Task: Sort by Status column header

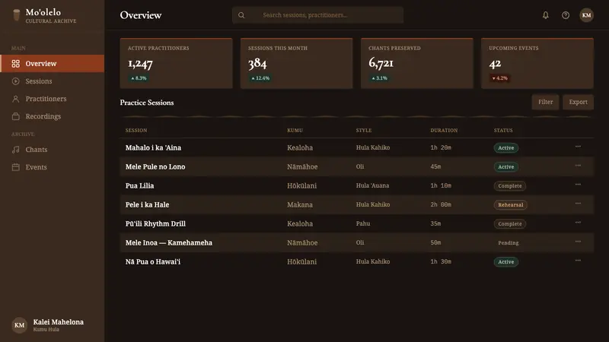Action: coord(503,130)
